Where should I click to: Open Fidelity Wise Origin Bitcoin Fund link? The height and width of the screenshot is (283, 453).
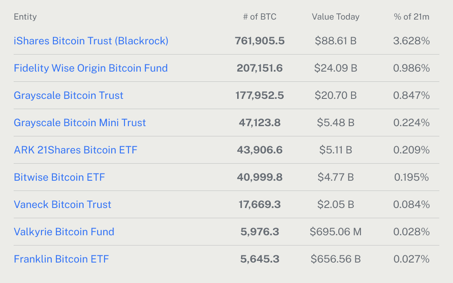click(x=90, y=68)
